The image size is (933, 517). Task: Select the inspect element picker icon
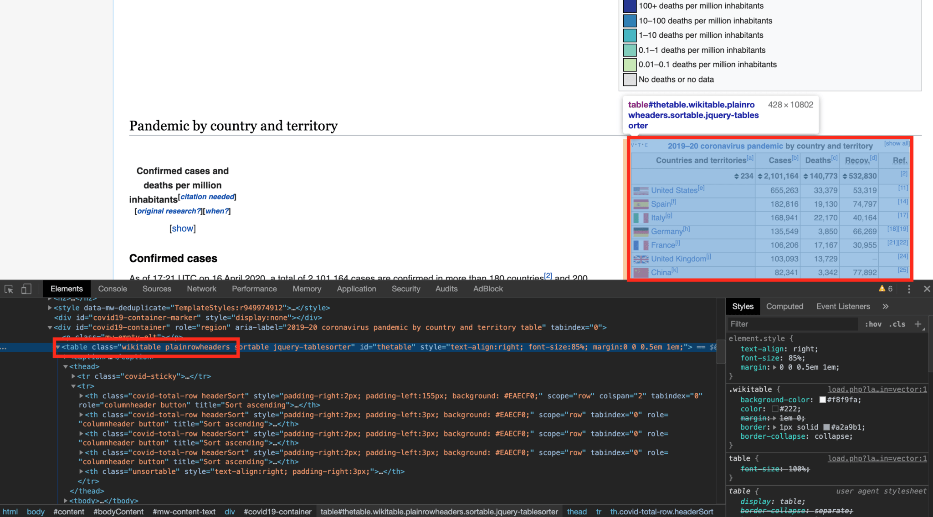coord(9,289)
